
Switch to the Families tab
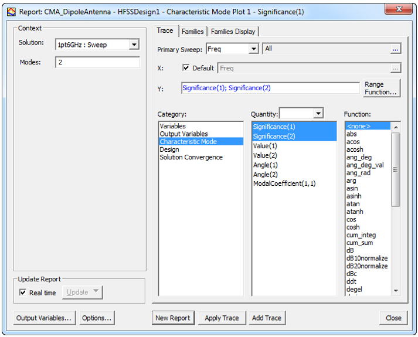(192, 32)
